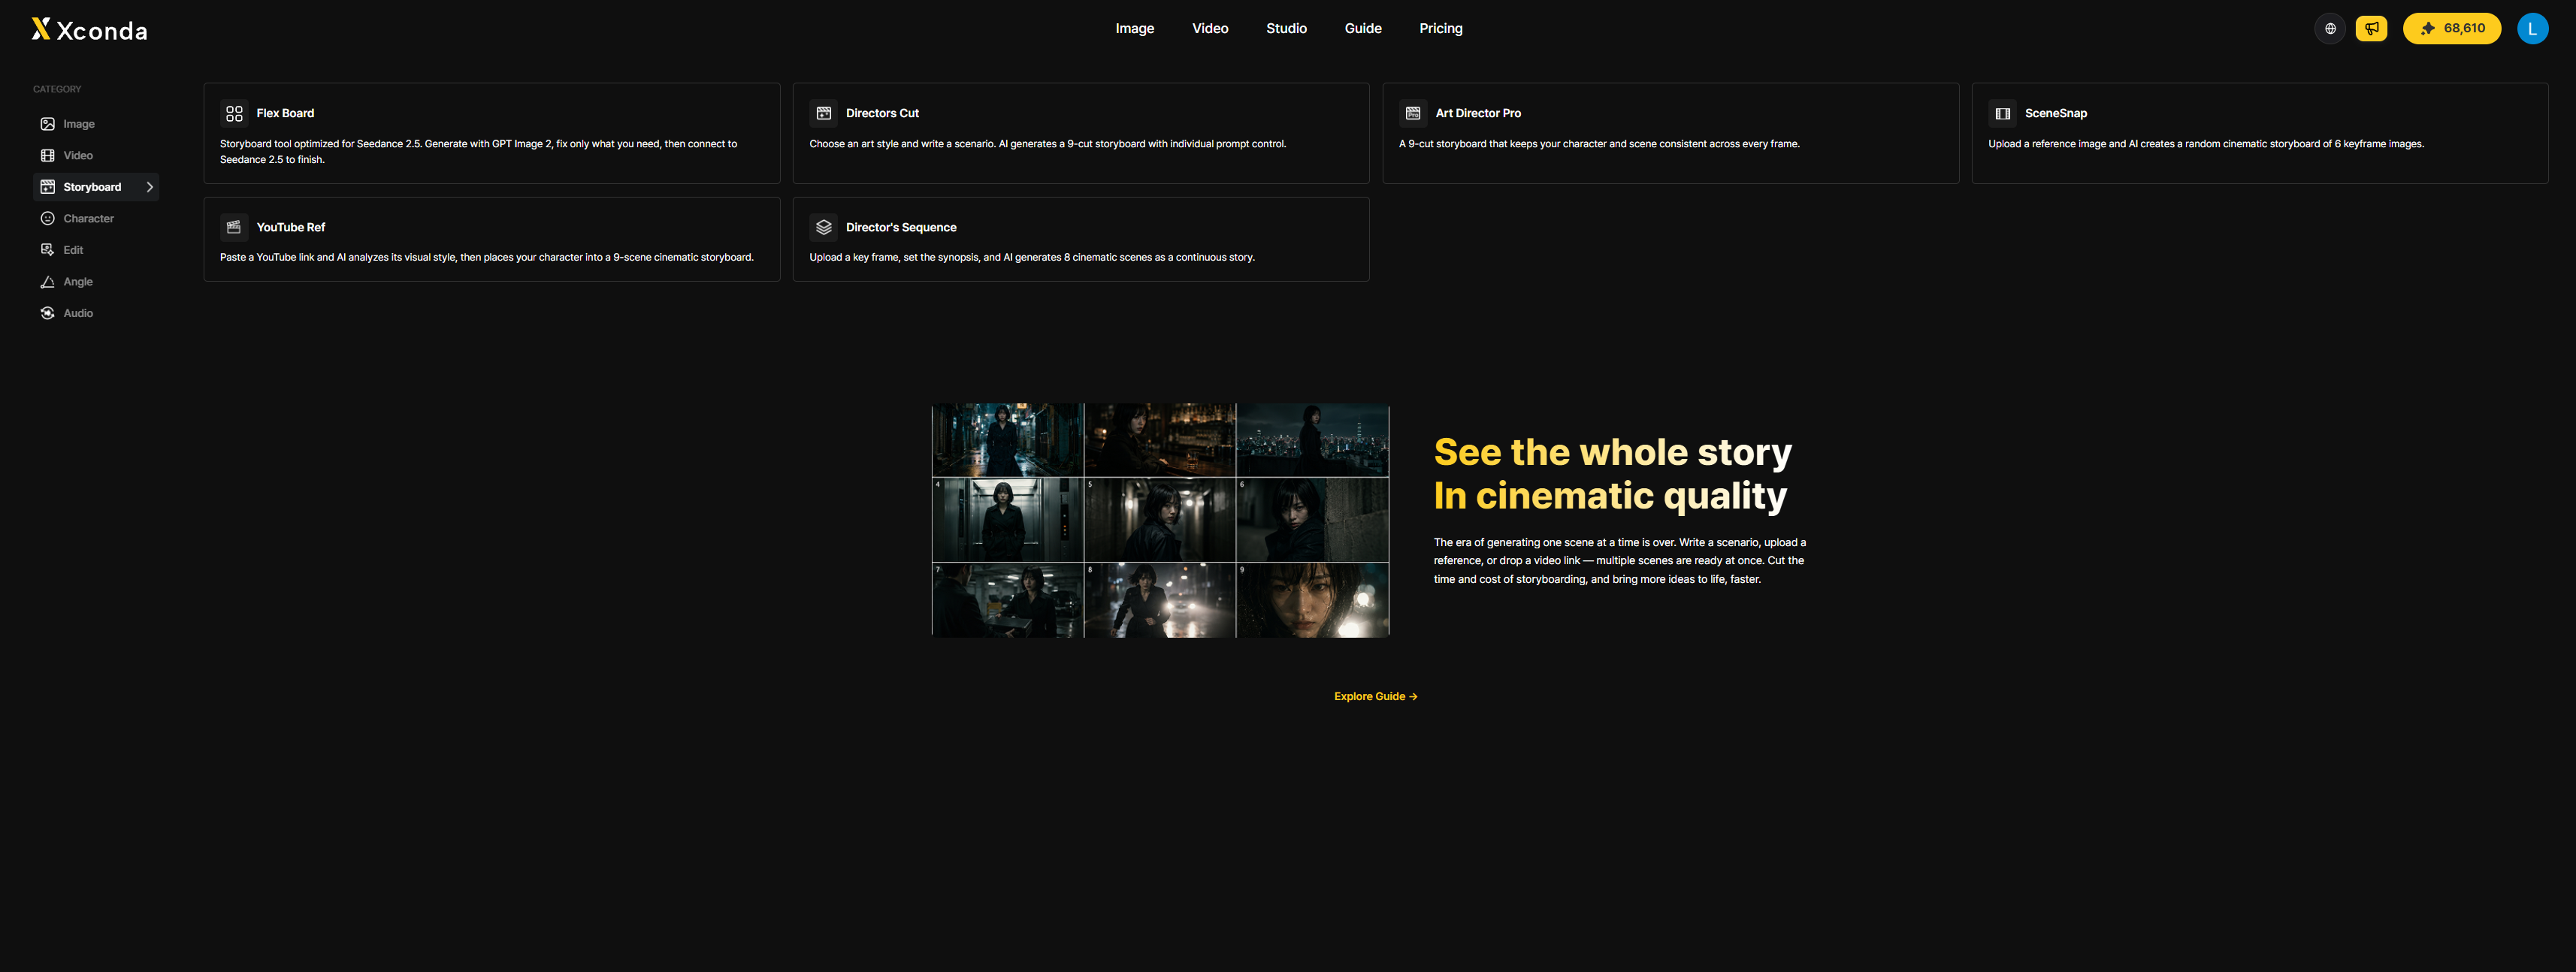2576x972 pixels.
Task: Click the Video category sidebar icon
Action: pyautogui.click(x=47, y=155)
